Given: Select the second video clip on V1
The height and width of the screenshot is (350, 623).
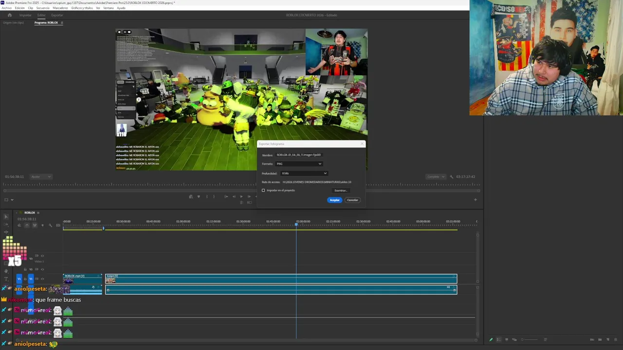Looking at the screenshot, I should [281, 279].
